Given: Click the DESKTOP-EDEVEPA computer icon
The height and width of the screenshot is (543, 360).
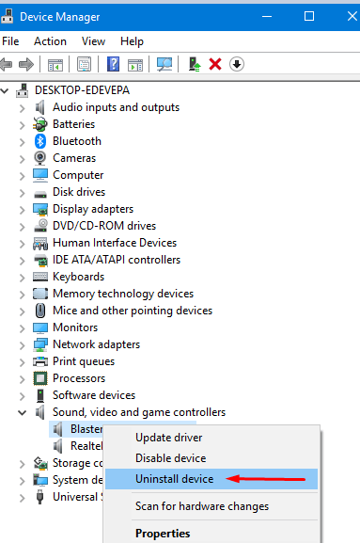Looking at the screenshot, I should (x=23, y=90).
